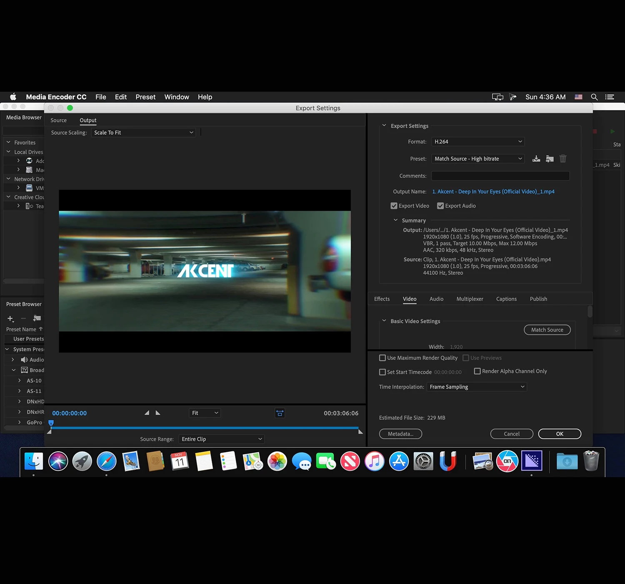
Task: Switch to the Source tab
Action: [x=58, y=120]
